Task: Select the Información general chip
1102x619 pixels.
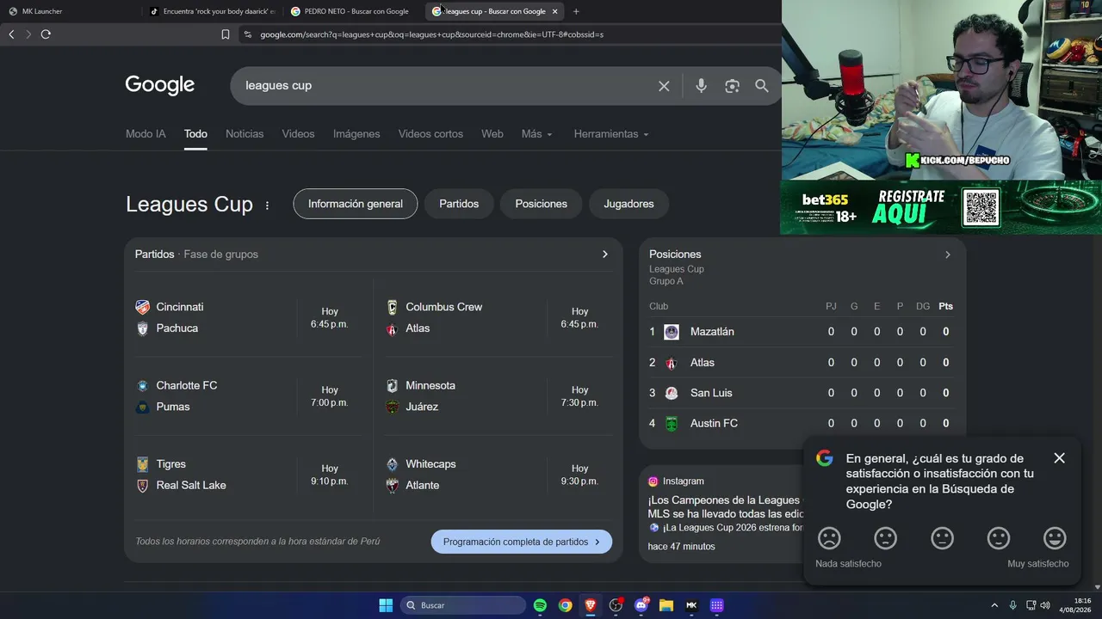Action: (356, 204)
